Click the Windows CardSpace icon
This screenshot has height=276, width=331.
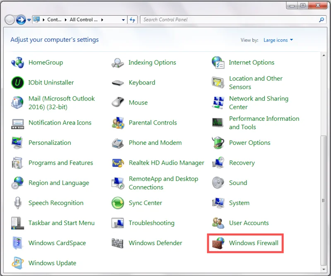tap(17, 243)
